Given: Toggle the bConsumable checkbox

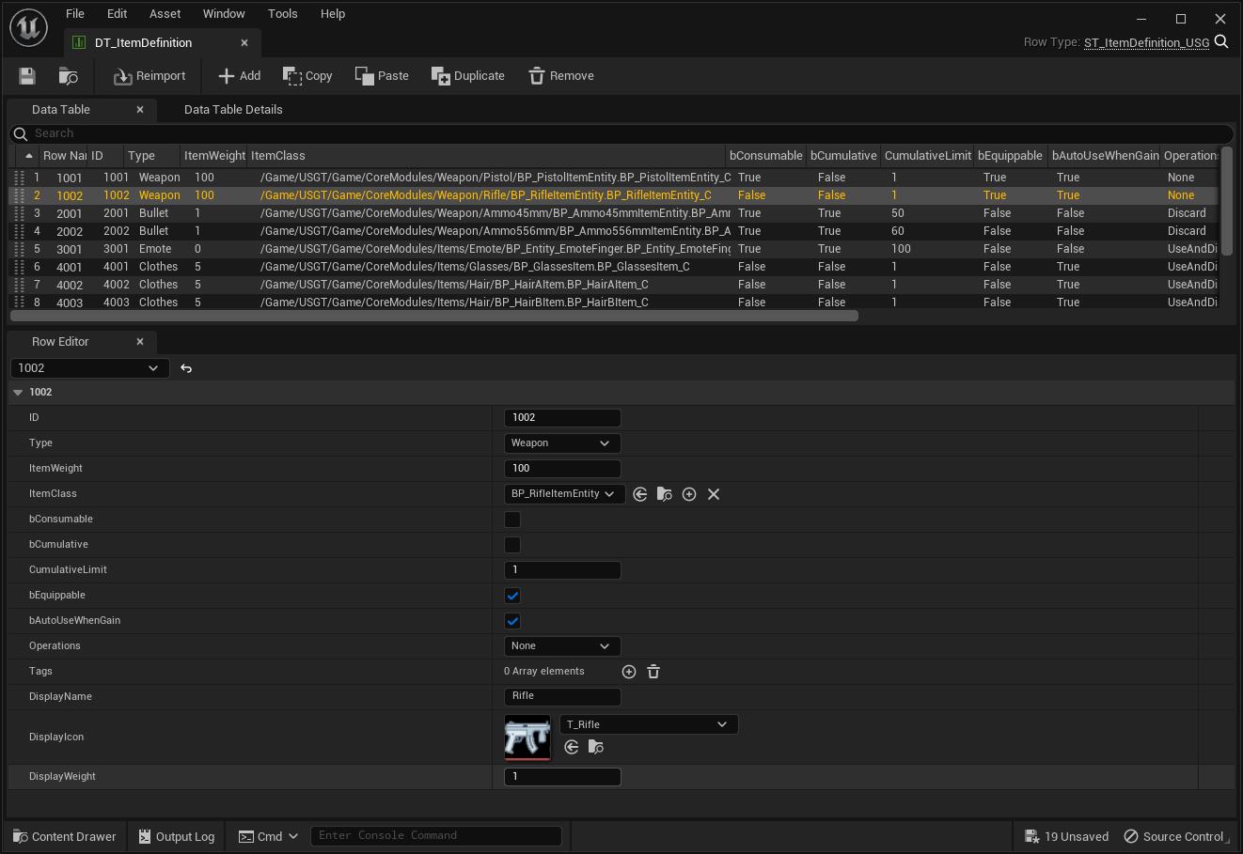Looking at the screenshot, I should pos(512,520).
